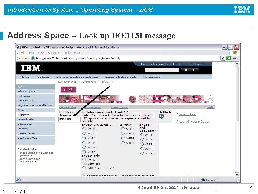The image size is (258, 194).
Task: Select the z/VM V5R1 radio button
Action: tap(123, 133)
